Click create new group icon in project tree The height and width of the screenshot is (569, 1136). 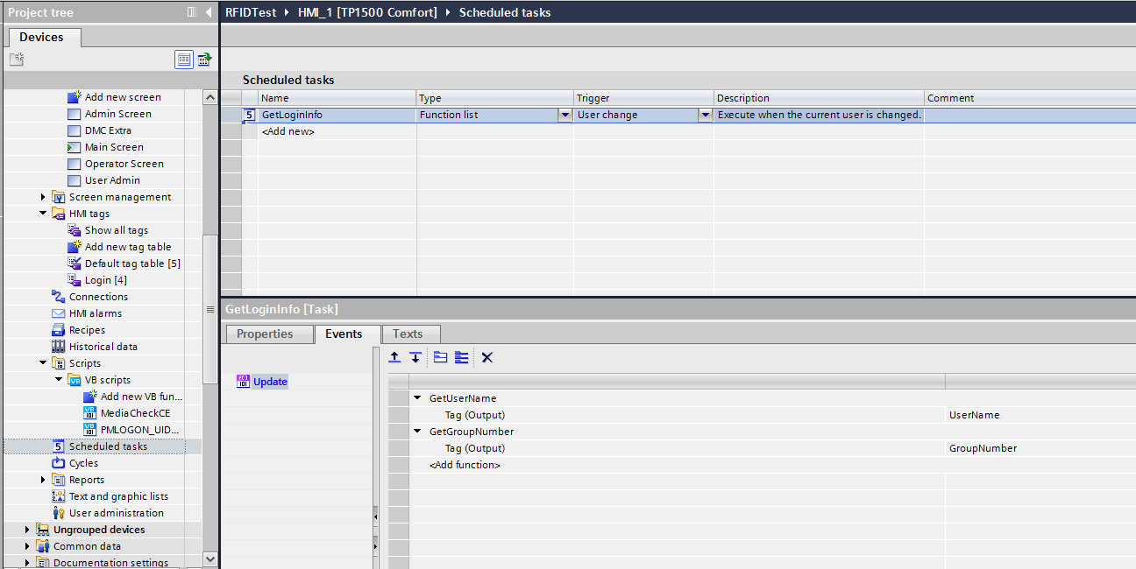[x=16, y=60]
